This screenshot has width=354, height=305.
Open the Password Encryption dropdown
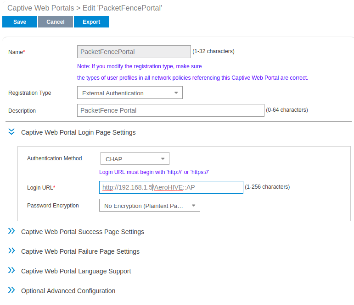(149, 206)
